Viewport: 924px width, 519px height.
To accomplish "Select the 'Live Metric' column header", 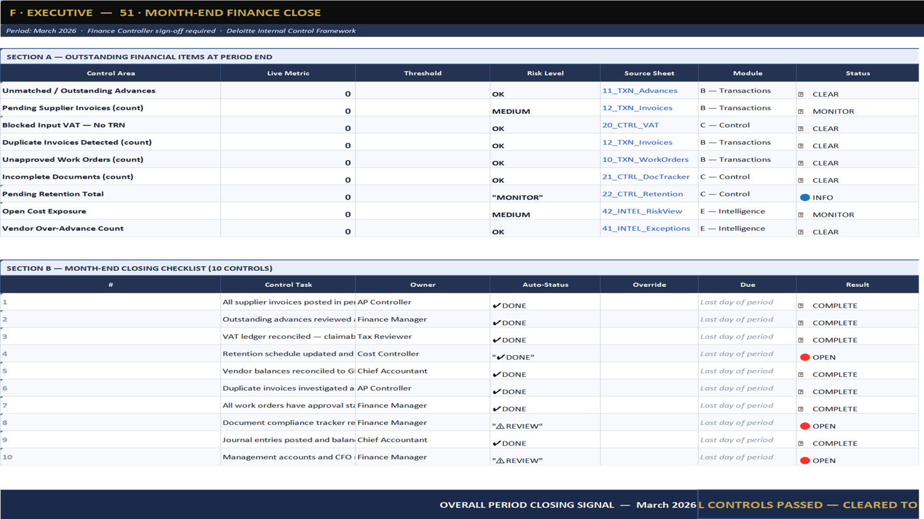I will (288, 73).
